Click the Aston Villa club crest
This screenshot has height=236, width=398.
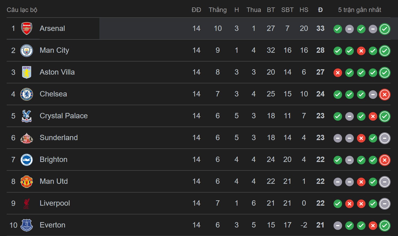coord(27,72)
